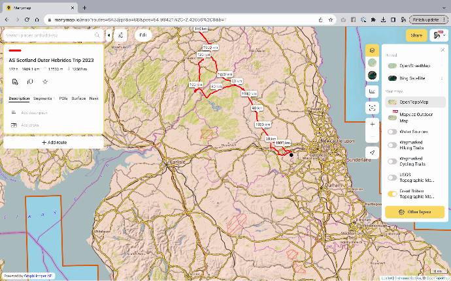Open a new browser tab
The height and width of the screenshot is (281, 451).
84,8
